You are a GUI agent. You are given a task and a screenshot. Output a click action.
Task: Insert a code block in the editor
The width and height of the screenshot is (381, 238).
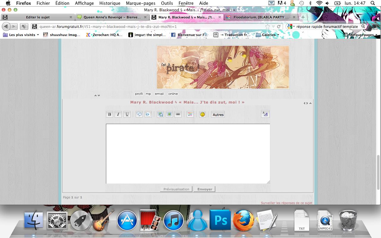(148, 114)
